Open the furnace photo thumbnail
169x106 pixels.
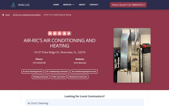tap(132, 55)
